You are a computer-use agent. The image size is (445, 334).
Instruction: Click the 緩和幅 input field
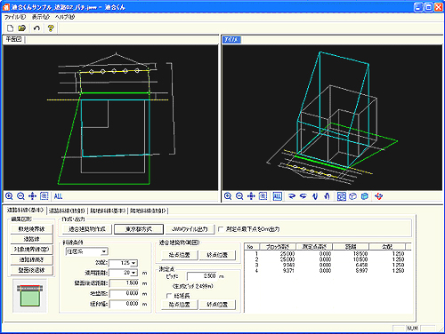point(124,304)
